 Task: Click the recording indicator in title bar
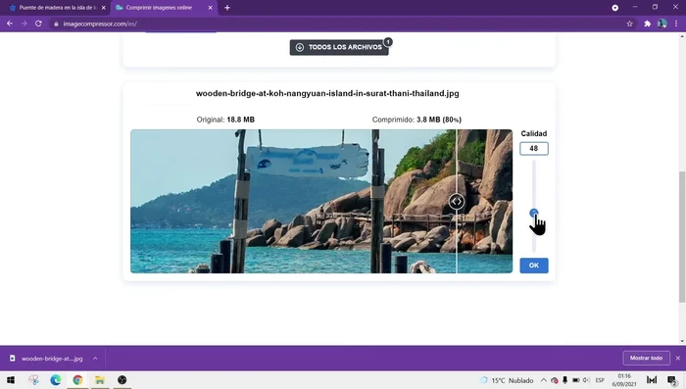click(614, 8)
